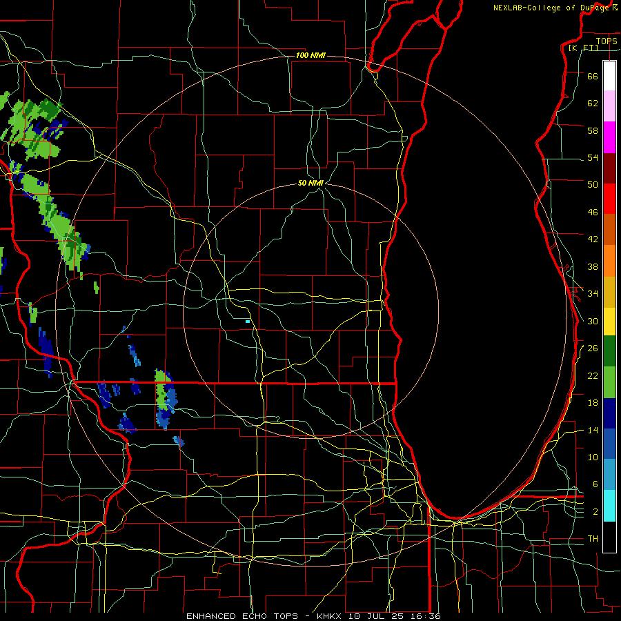Pick the light orange legend swatch
The height and width of the screenshot is (621, 621).
pyautogui.click(x=609, y=261)
